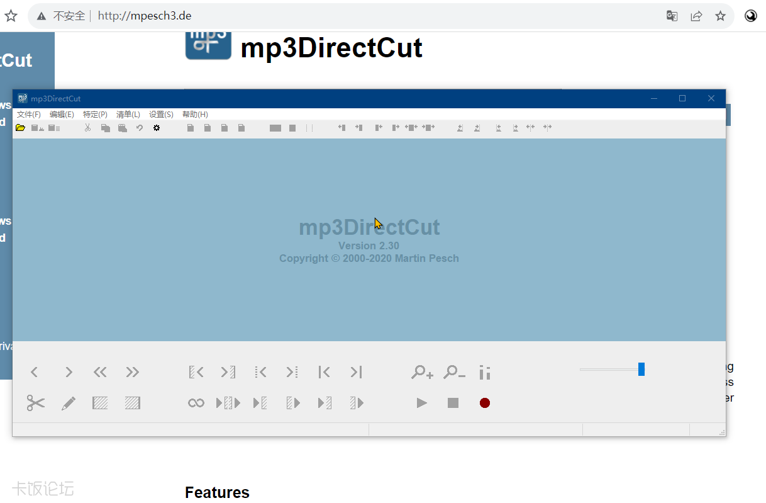Click the browser address bar URL mpesch3.de
Screen dimensions: 766x503
[145, 16]
